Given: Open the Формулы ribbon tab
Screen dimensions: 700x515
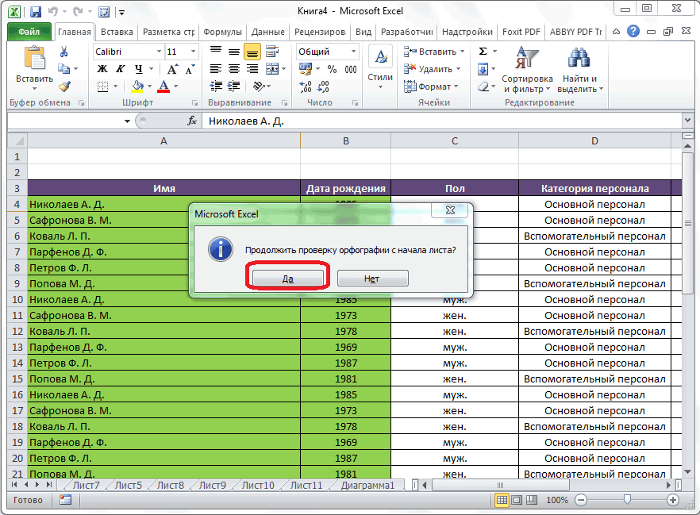Looking at the screenshot, I should coord(222,33).
